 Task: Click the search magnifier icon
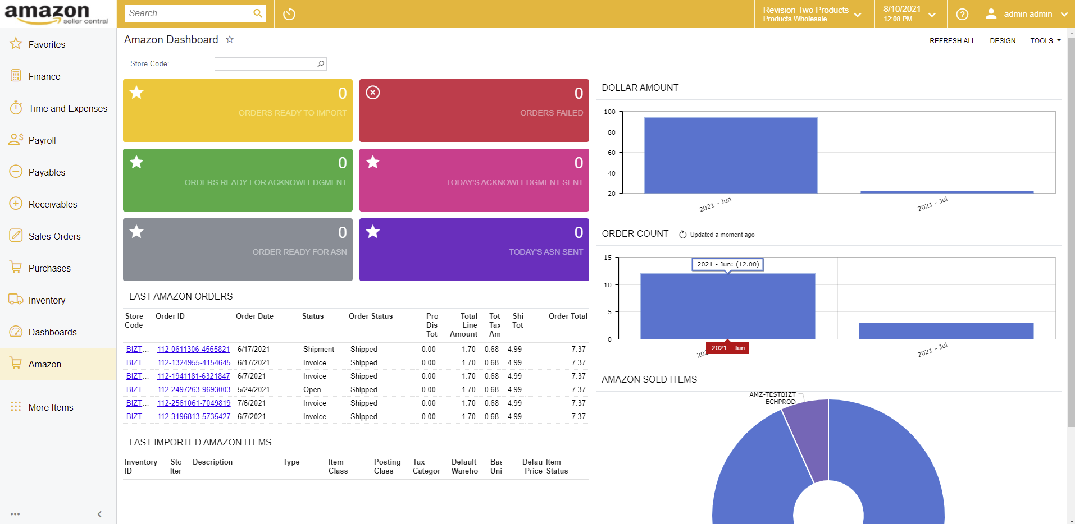[258, 13]
